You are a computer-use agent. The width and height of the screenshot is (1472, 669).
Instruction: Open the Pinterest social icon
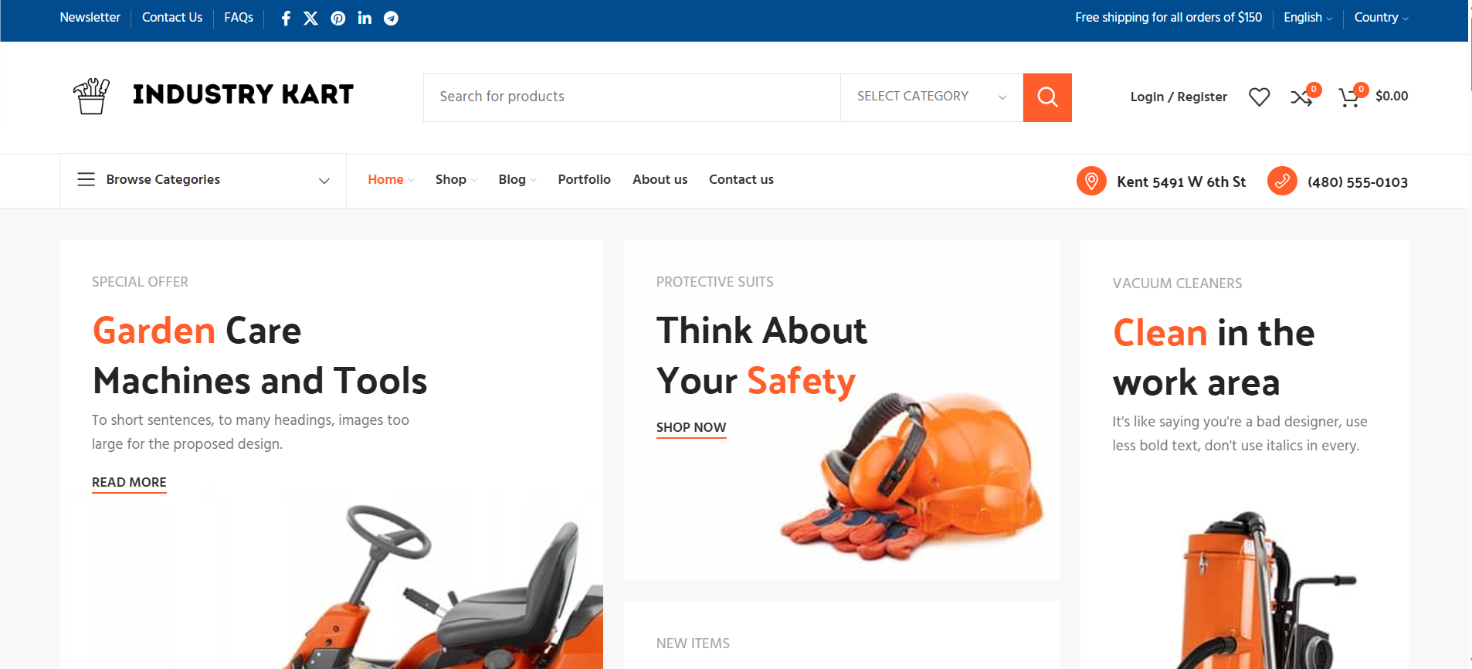[338, 19]
